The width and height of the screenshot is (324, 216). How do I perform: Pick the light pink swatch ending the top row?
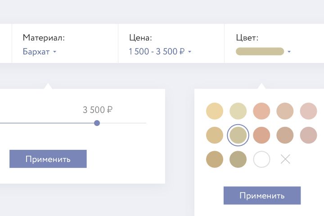tap(309, 111)
